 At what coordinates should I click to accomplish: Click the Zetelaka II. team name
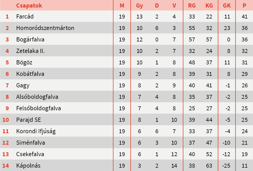[x=31, y=51]
